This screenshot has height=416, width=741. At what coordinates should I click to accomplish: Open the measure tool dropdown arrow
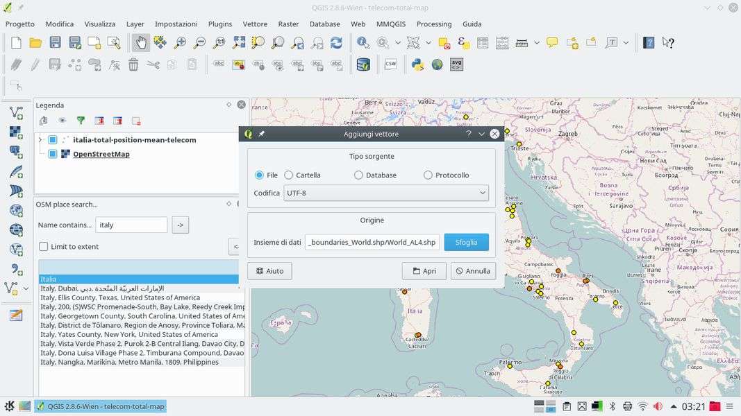[537, 43]
